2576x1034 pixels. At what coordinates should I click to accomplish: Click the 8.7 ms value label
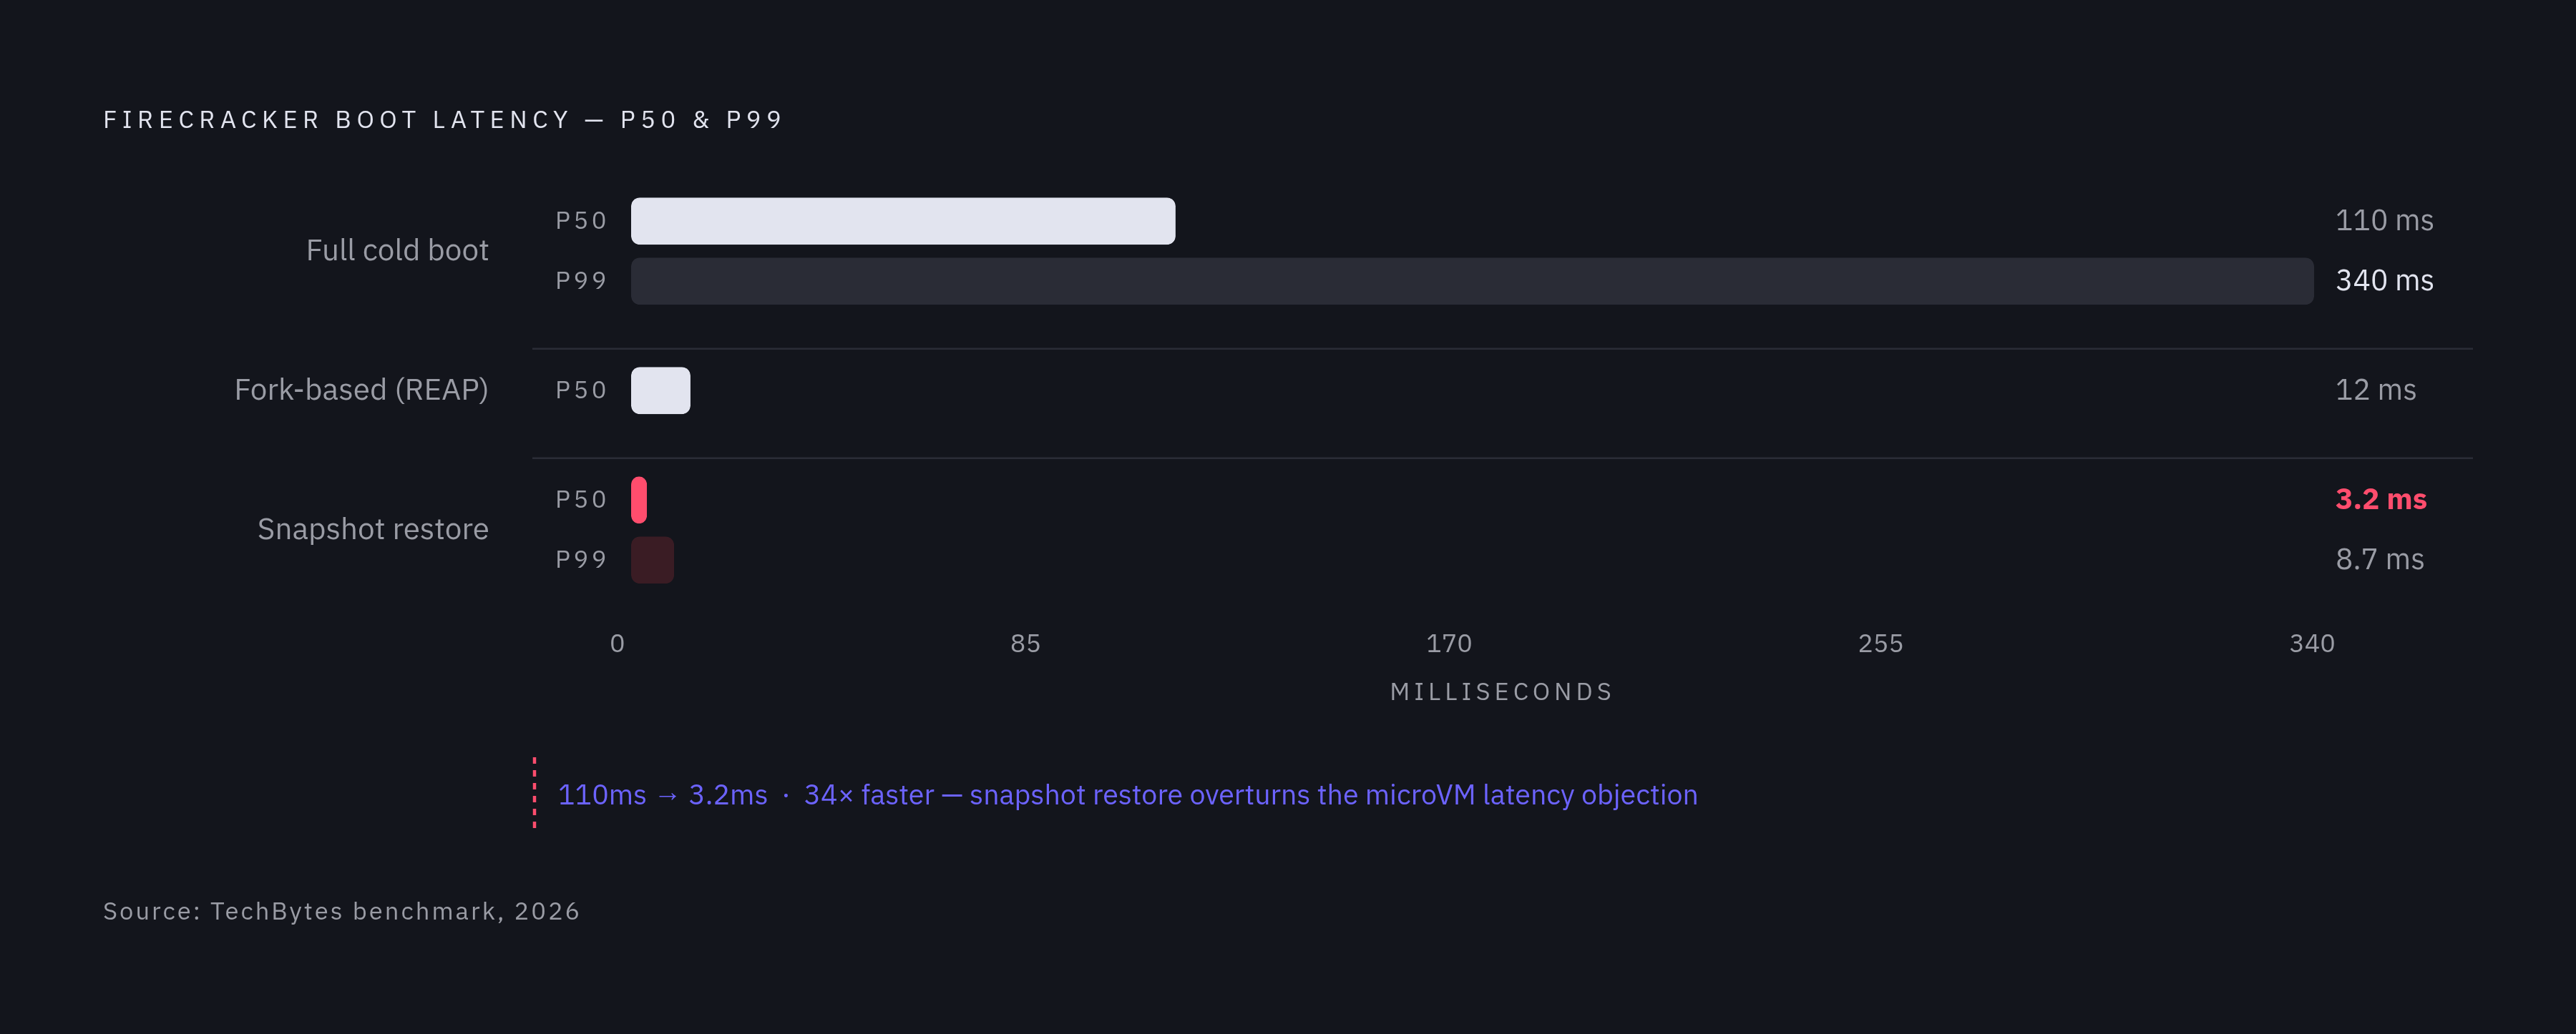[2379, 559]
